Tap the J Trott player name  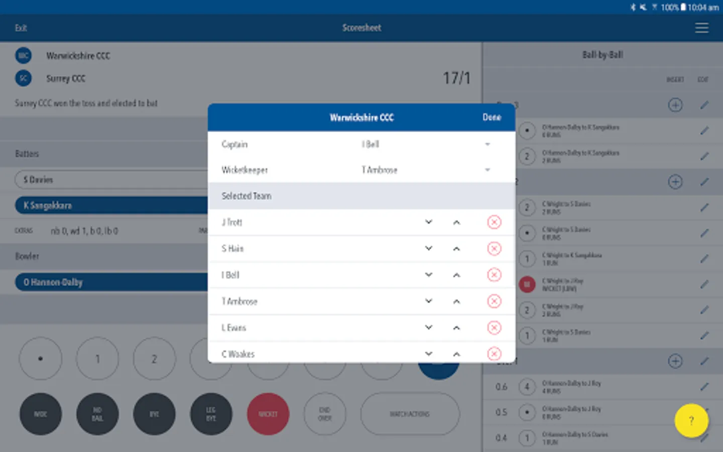point(232,222)
